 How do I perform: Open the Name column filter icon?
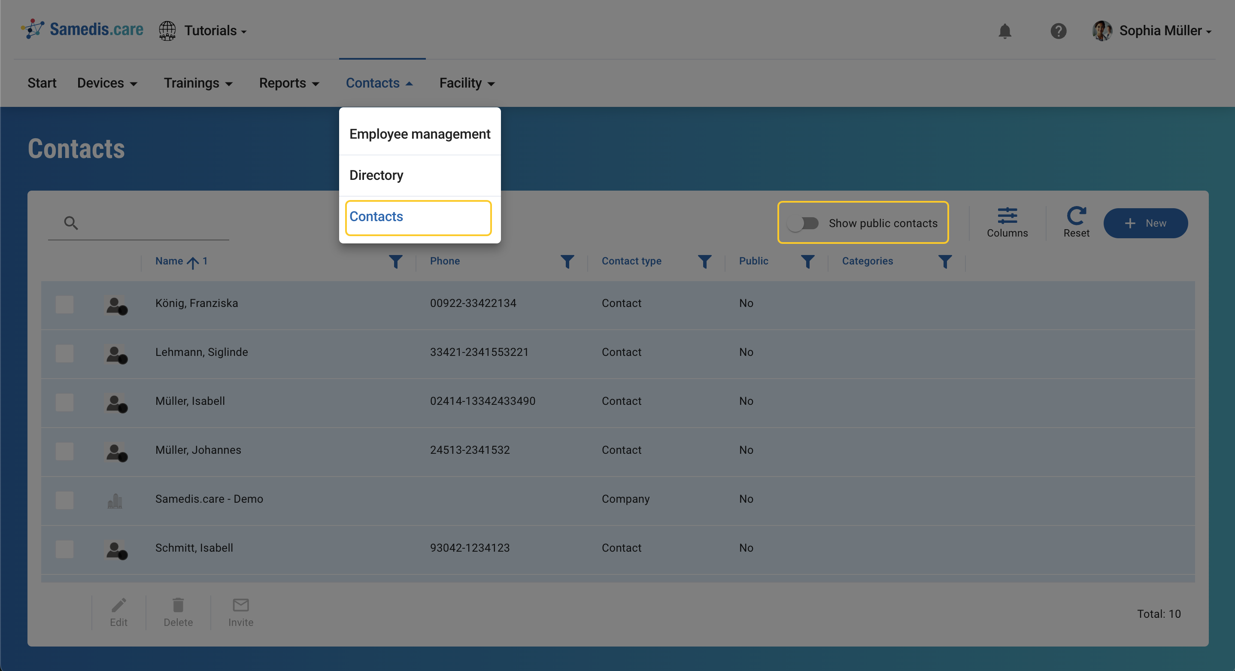click(x=395, y=261)
